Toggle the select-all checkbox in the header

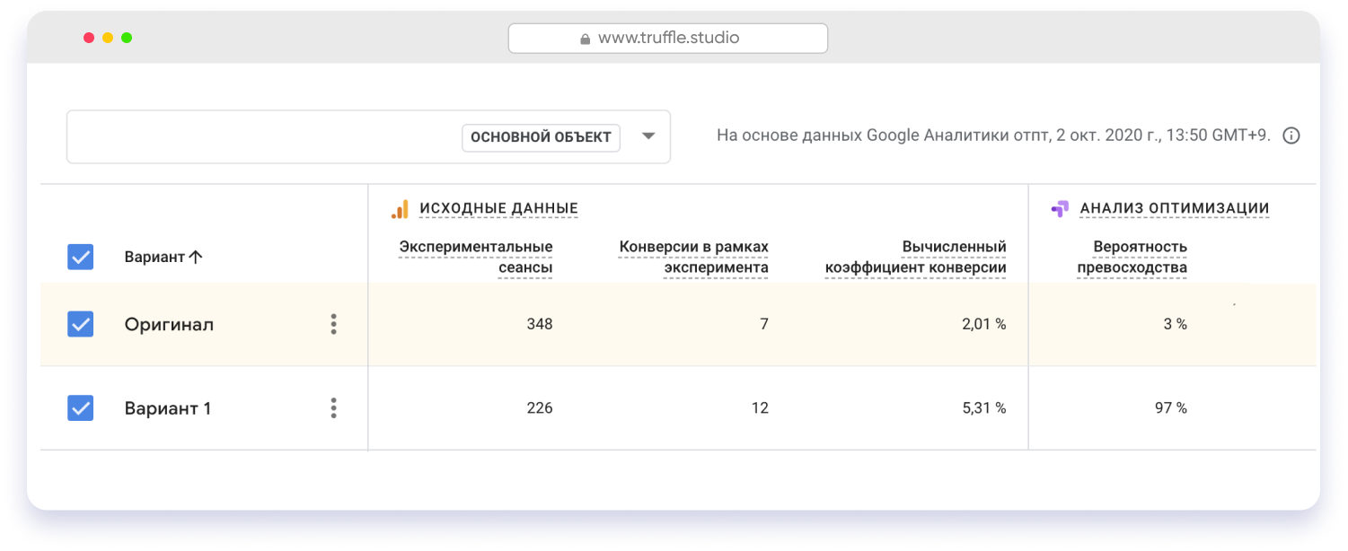(81, 257)
